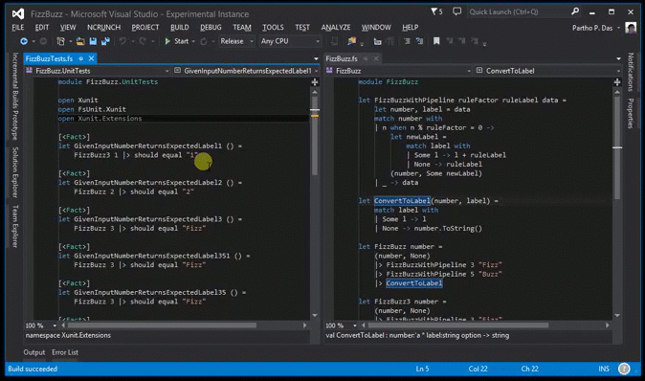This screenshot has width=645, height=381.
Task: Open left editor 100 % zoom dropdown
Action: tap(55, 325)
